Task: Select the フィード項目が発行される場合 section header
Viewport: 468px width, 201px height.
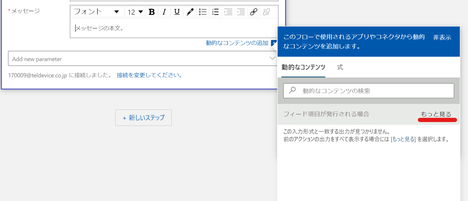Action: 326,114
